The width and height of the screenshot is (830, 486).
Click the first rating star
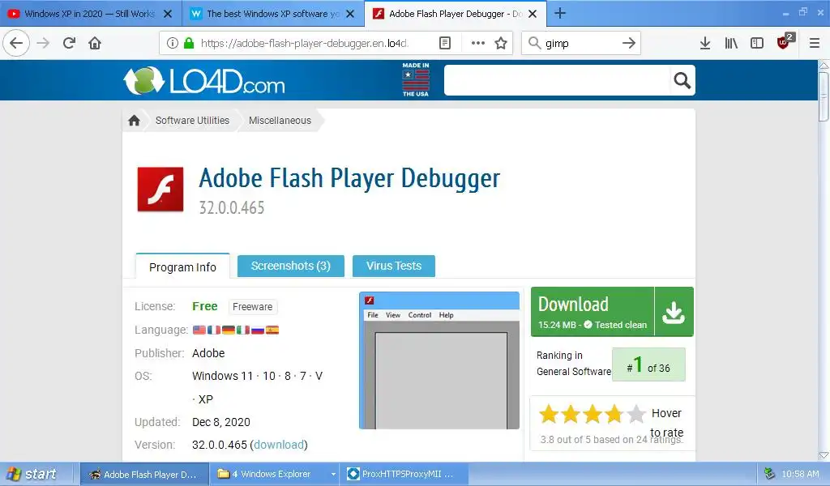tap(549, 414)
